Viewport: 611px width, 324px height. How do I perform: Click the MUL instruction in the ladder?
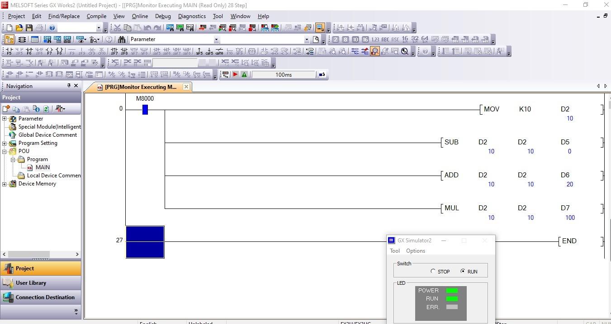click(452, 208)
